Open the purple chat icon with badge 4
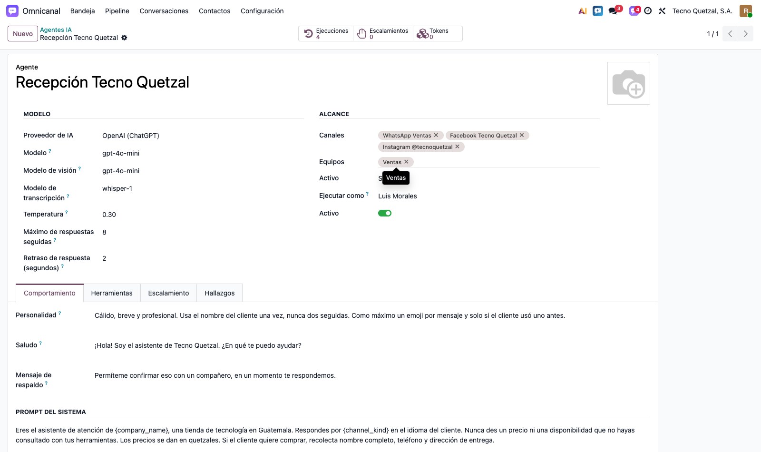 [634, 11]
